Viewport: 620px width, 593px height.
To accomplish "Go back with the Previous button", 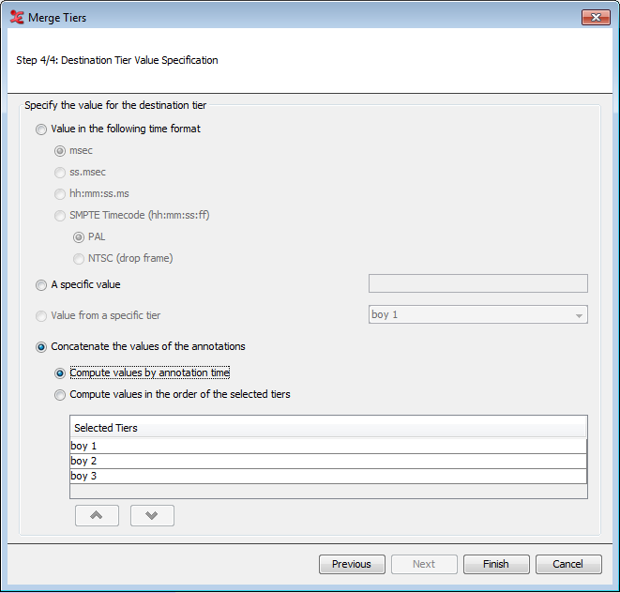I will [x=352, y=564].
